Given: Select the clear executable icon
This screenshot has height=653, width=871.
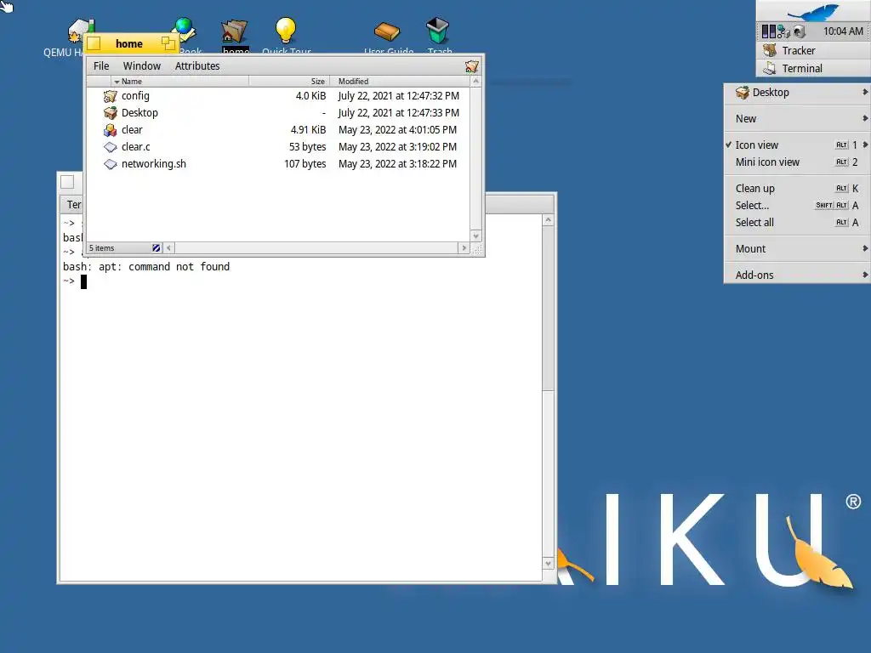Looking at the screenshot, I should pos(110,130).
